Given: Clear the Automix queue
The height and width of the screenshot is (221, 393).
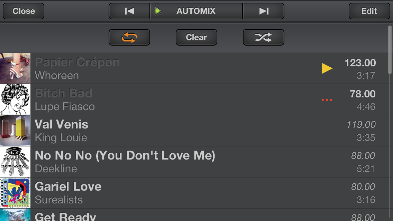Looking at the screenshot, I should tap(196, 37).
